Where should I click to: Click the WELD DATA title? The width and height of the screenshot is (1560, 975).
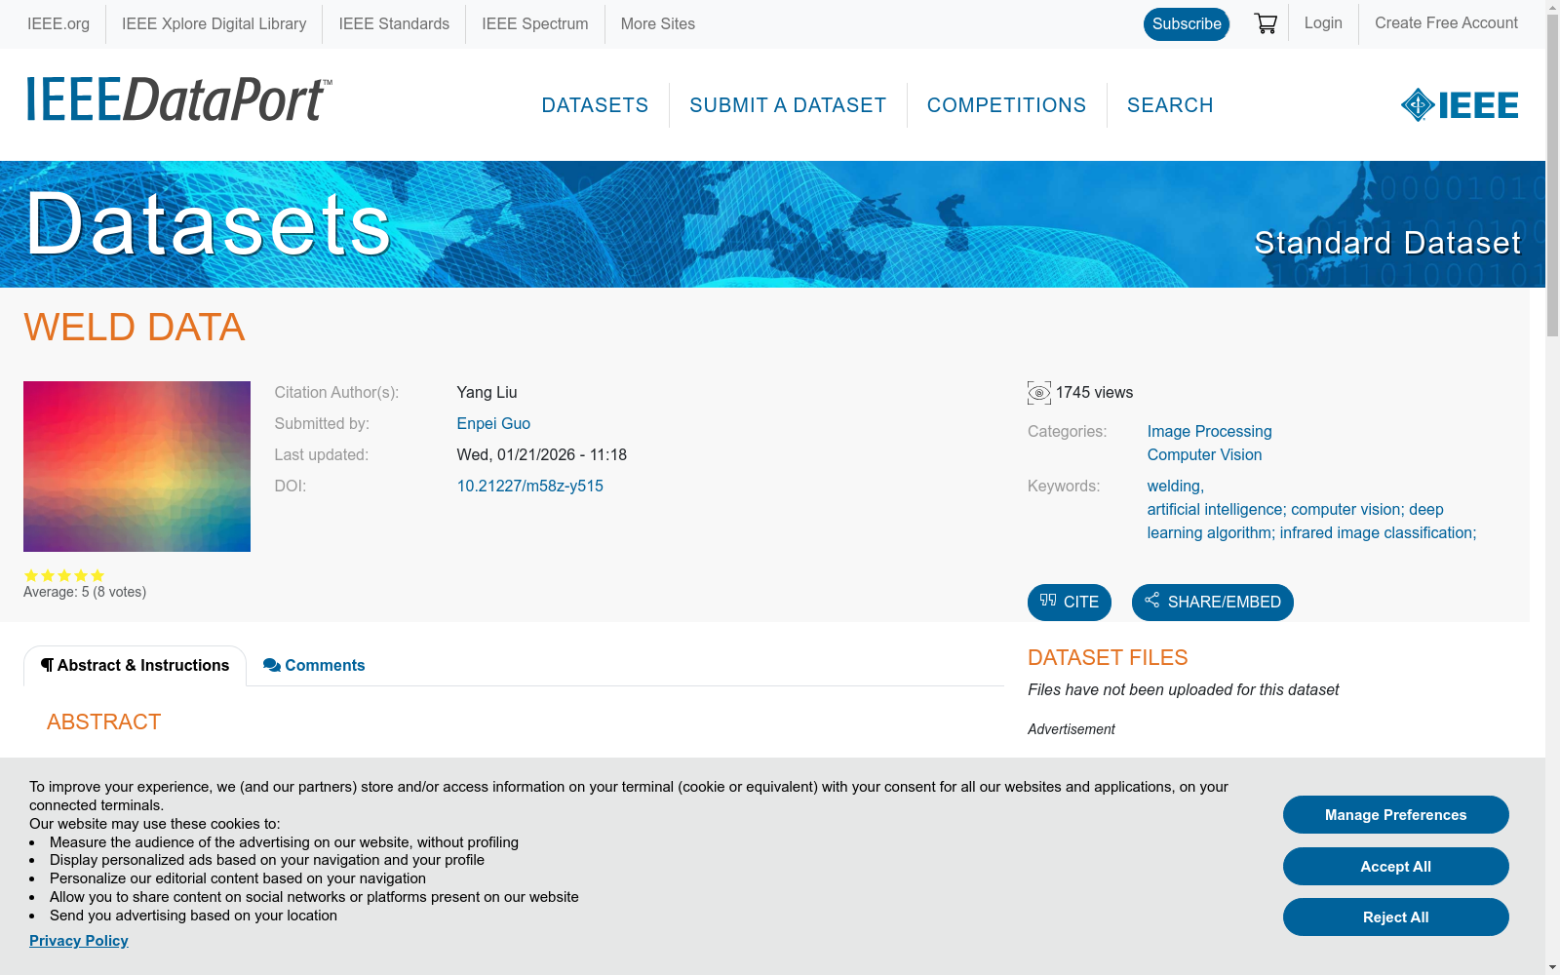(135, 328)
